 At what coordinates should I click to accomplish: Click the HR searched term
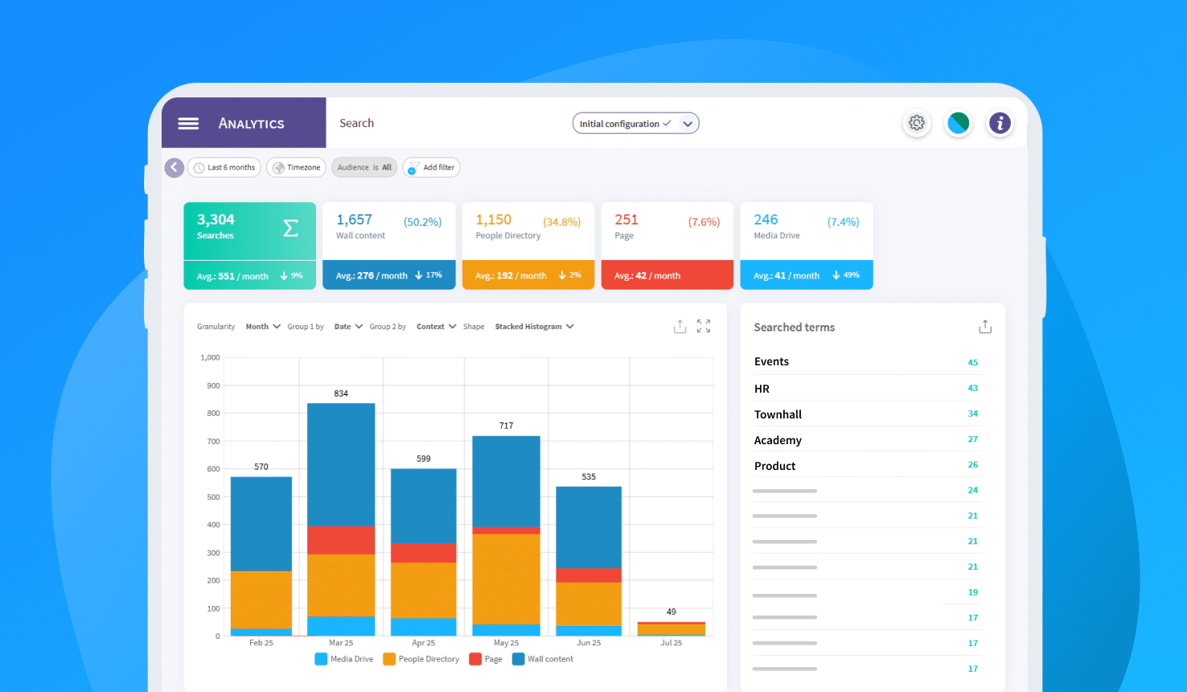click(x=762, y=389)
